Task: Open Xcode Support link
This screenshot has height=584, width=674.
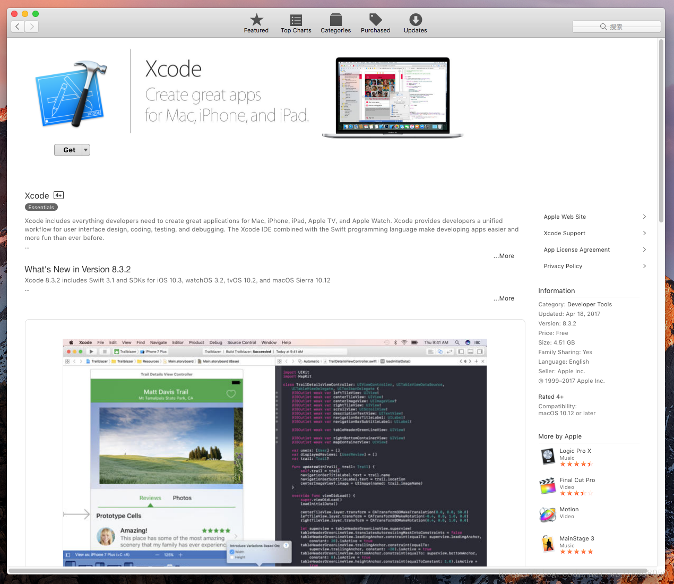Action: pyautogui.click(x=564, y=233)
